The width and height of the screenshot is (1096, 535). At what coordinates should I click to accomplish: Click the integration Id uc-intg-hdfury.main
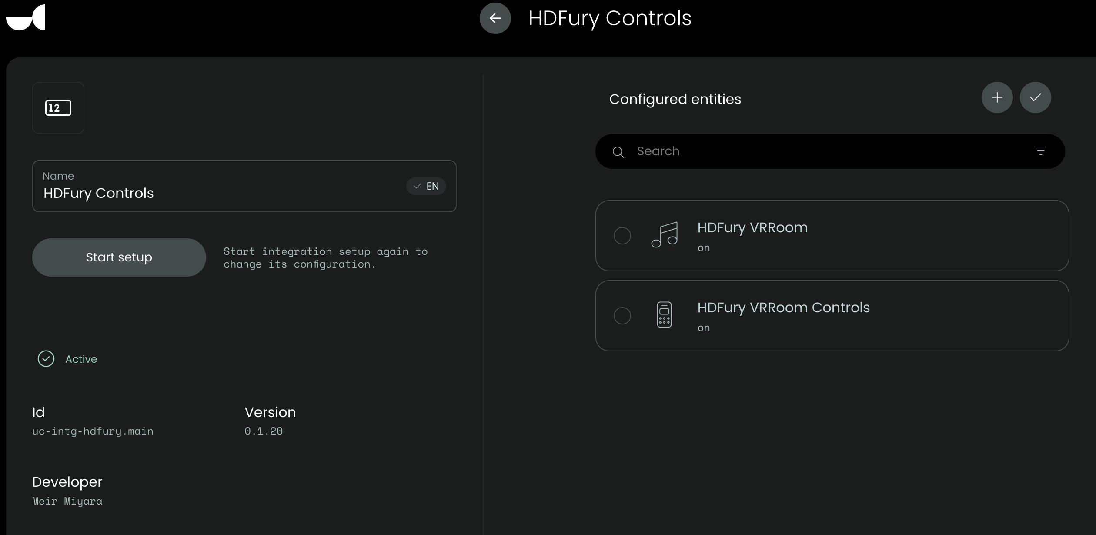click(x=93, y=431)
